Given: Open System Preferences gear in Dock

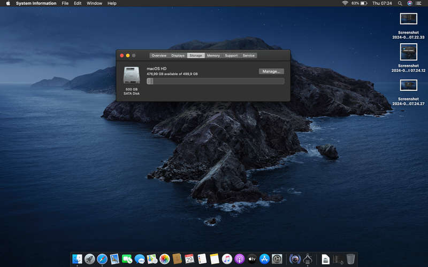Looking at the screenshot, I should coord(277,259).
